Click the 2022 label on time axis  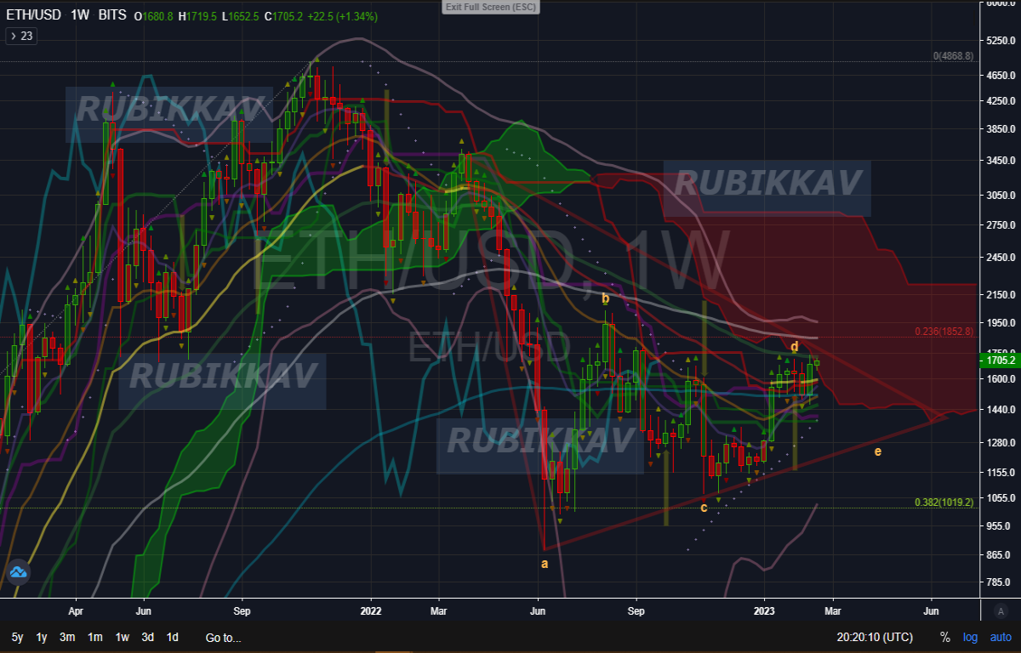click(x=371, y=610)
